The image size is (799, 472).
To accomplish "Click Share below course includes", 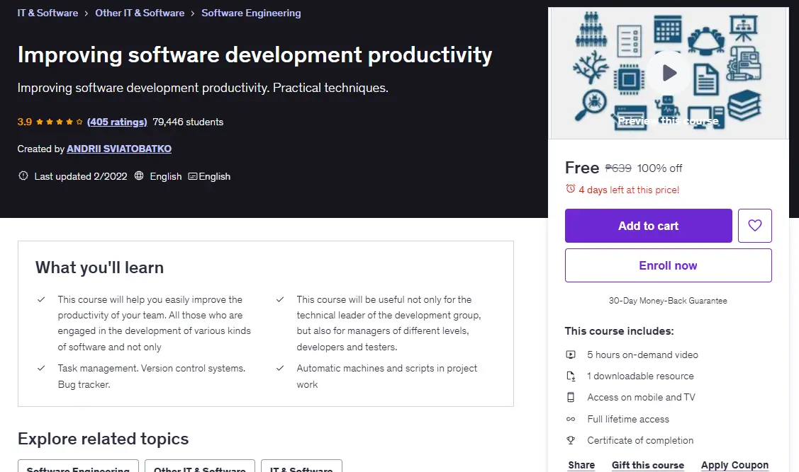I will [x=581, y=465].
